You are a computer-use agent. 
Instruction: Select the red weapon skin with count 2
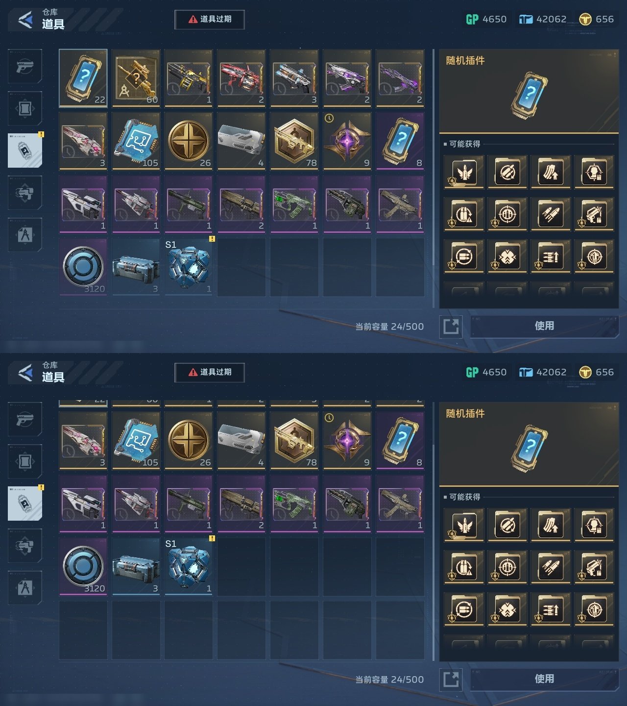click(242, 78)
